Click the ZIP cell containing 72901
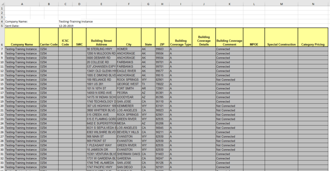Image resolution: width=330 pixels, height=171 pixels. point(162,89)
